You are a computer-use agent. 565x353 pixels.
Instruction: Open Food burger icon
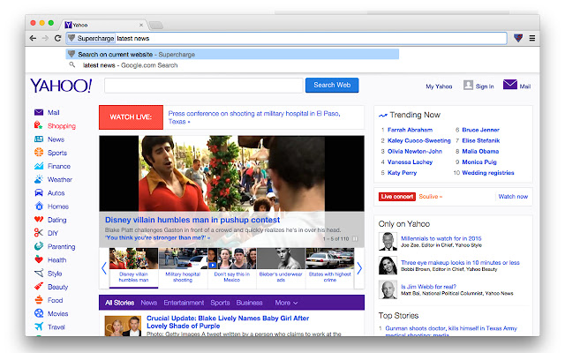(39, 300)
